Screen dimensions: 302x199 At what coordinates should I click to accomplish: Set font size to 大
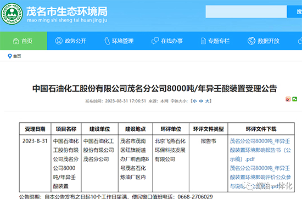coord(207,101)
